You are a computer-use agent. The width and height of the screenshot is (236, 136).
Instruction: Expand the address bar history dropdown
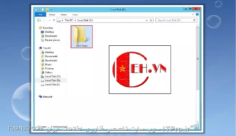tap(146, 20)
